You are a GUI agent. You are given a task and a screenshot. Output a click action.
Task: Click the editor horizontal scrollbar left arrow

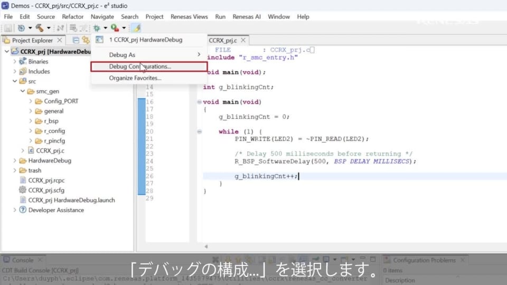(x=206, y=246)
